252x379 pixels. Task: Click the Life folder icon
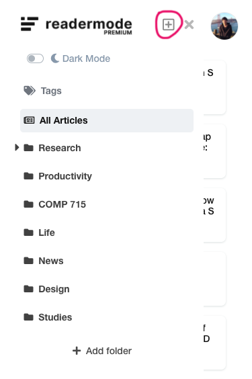[x=28, y=233]
